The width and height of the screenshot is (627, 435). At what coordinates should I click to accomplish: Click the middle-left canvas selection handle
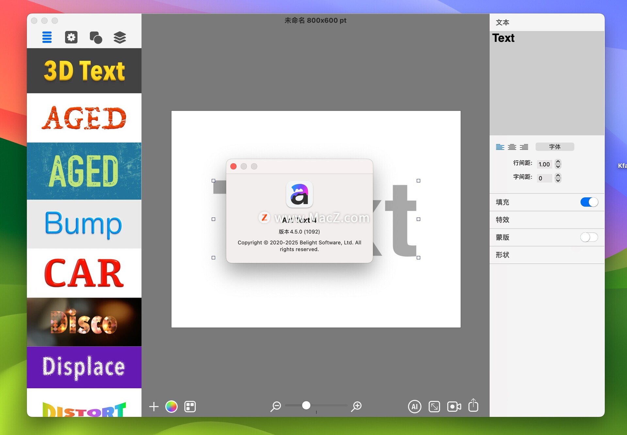coord(214,219)
